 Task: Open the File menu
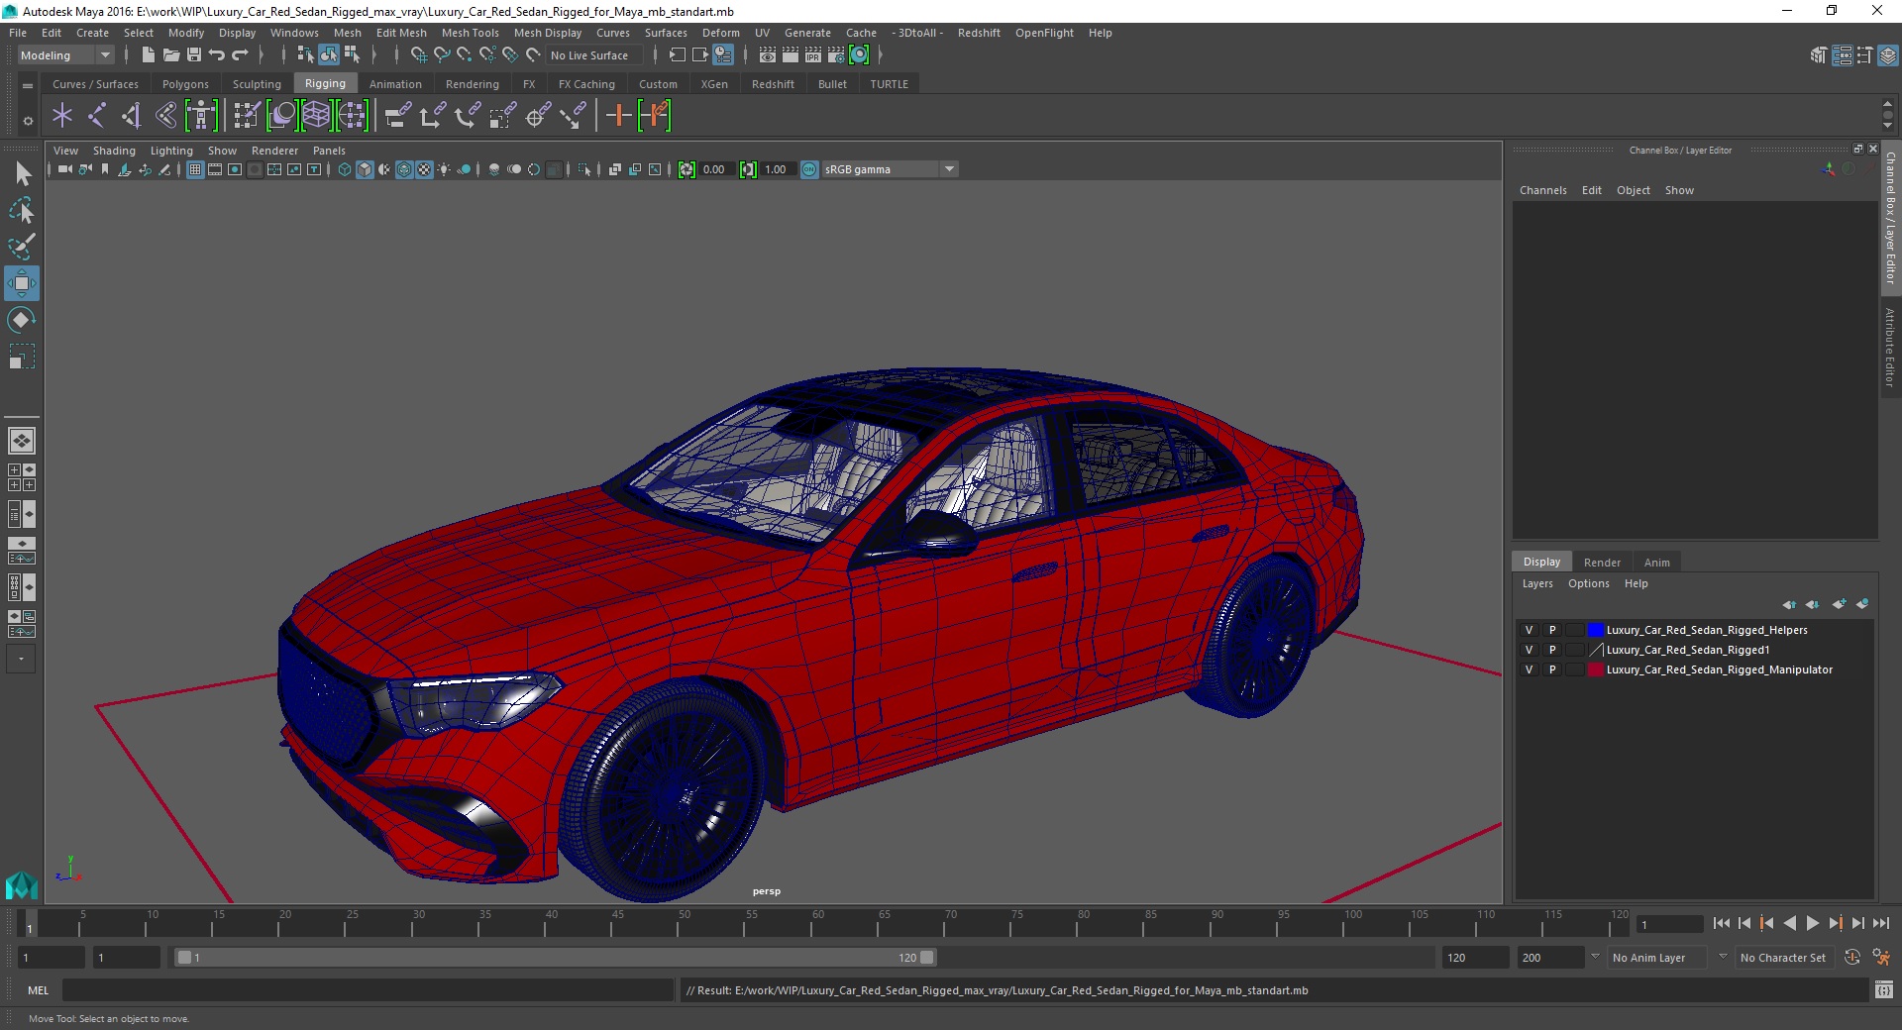coord(18,33)
